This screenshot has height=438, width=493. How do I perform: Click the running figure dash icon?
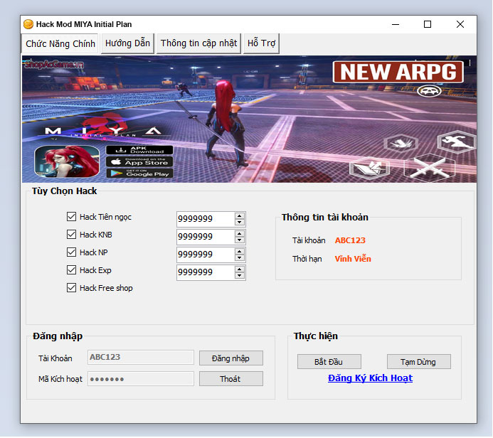457,141
